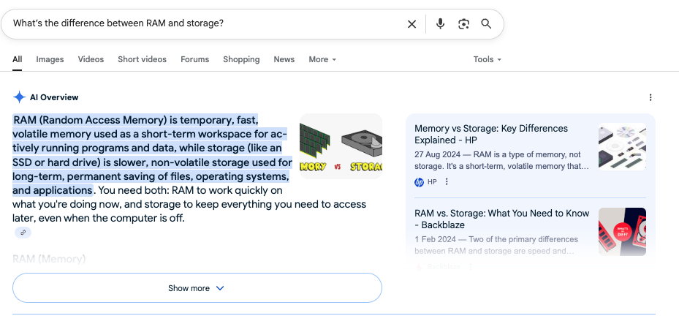Expand AI Overview with Show more

point(197,288)
